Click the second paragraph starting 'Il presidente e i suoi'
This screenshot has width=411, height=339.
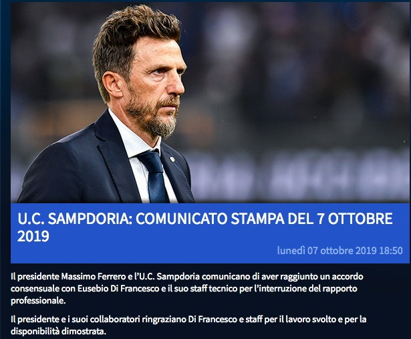pos(188,326)
